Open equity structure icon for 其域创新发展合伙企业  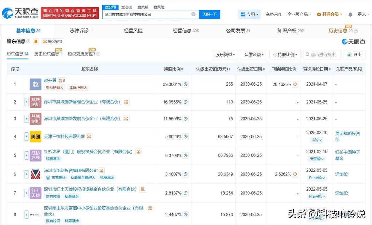(126, 118)
